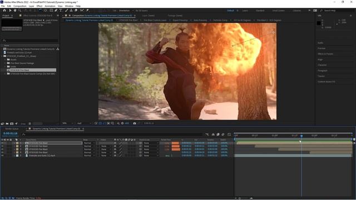
Task: Hide layer 3 STOCK3D Fire Blast eye
Action: 2,149
